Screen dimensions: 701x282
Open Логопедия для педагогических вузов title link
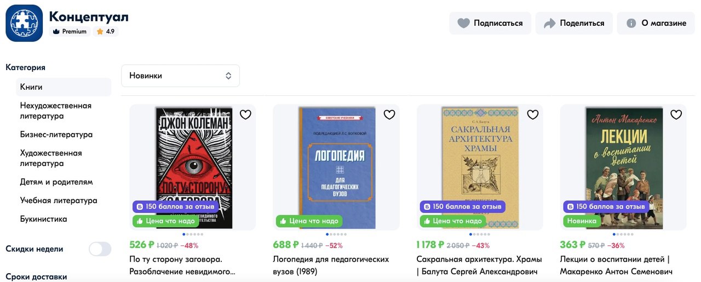pyautogui.click(x=331, y=265)
